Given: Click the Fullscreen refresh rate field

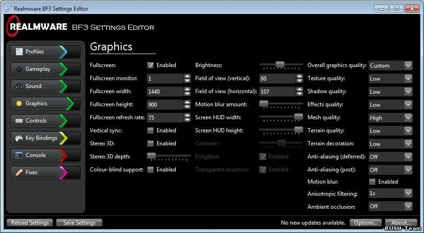Looking at the screenshot, I should (165, 117).
